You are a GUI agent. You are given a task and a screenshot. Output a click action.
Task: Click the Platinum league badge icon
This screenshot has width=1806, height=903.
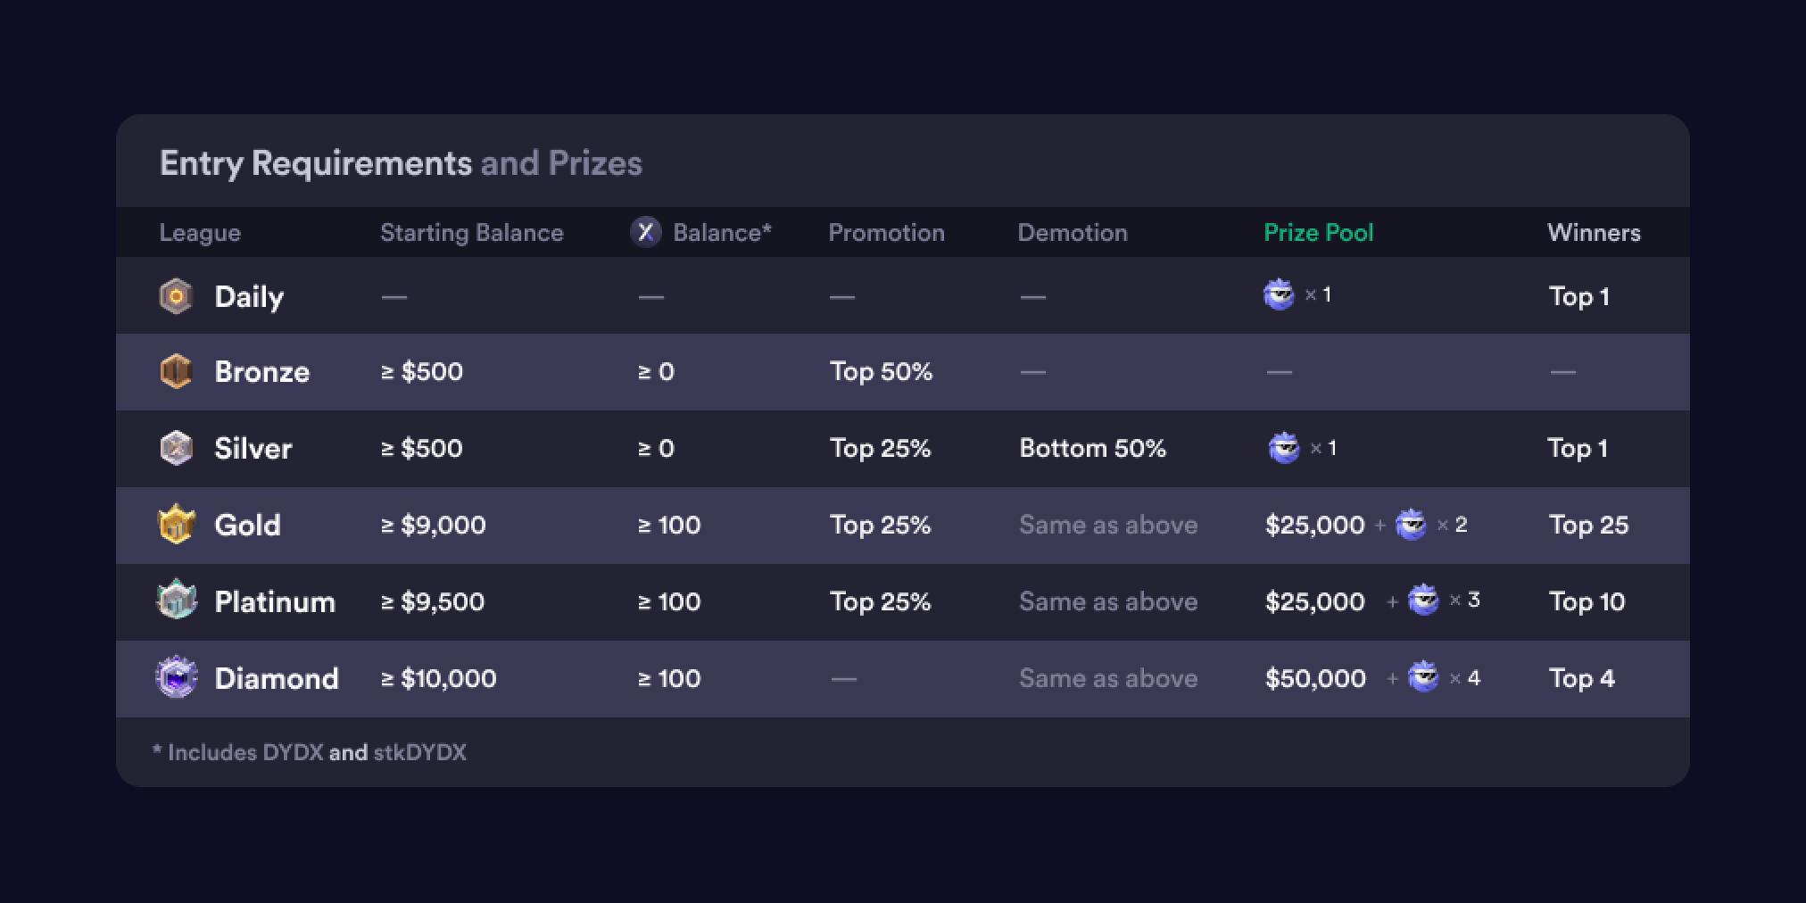(x=176, y=601)
